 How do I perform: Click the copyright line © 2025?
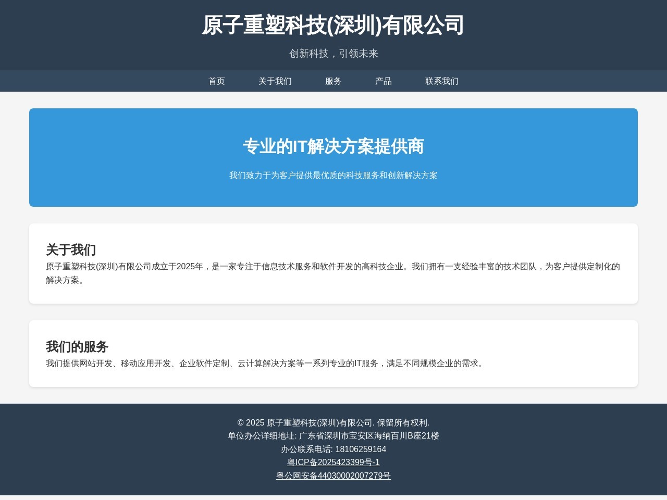333,423
